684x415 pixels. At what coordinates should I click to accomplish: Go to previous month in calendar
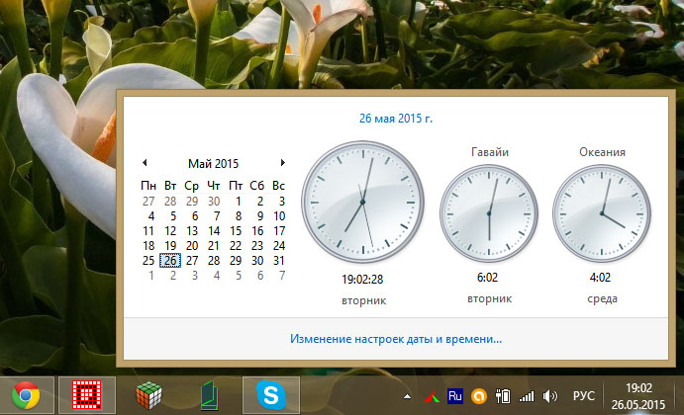pos(145,163)
